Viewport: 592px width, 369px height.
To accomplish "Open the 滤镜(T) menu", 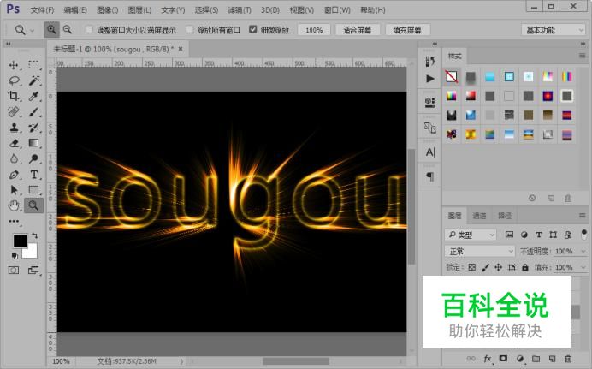I will [240, 10].
